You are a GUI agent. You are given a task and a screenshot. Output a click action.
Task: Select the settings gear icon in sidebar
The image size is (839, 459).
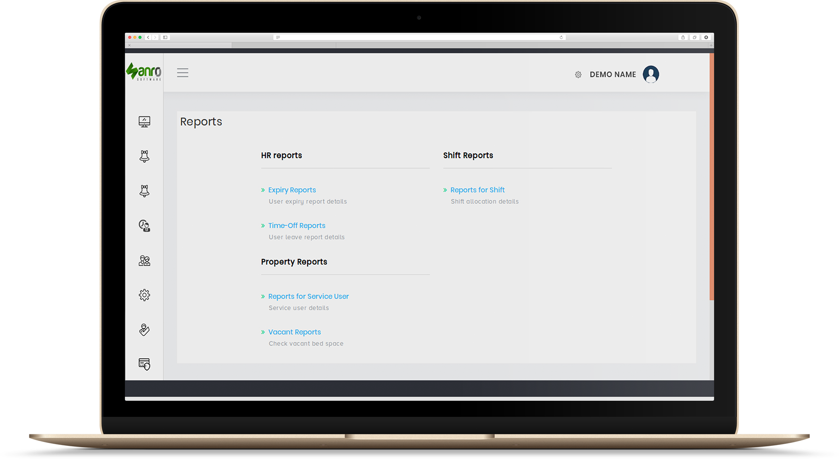coord(144,296)
